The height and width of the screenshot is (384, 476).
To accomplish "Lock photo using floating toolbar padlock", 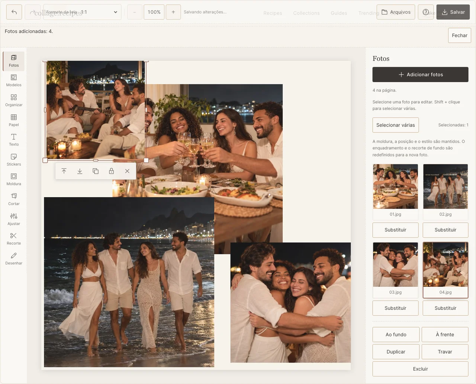I will pyautogui.click(x=111, y=171).
